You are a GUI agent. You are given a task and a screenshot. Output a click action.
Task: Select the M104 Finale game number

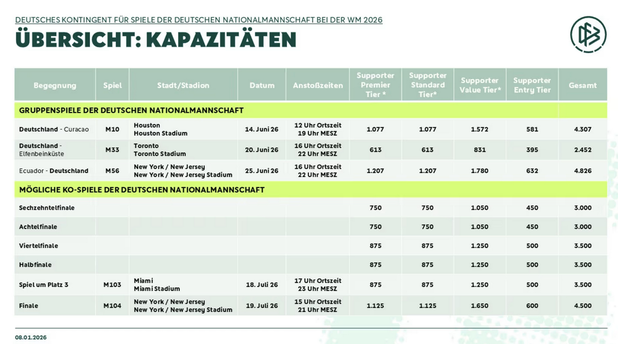click(112, 306)
